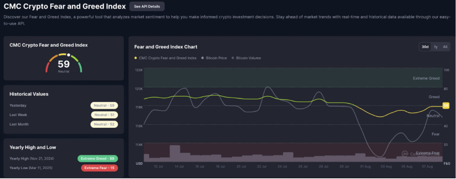The image size is (456, 179).
Task: Click the Fear and Greed Index Chart title
Action: click(x=166, y=47)
